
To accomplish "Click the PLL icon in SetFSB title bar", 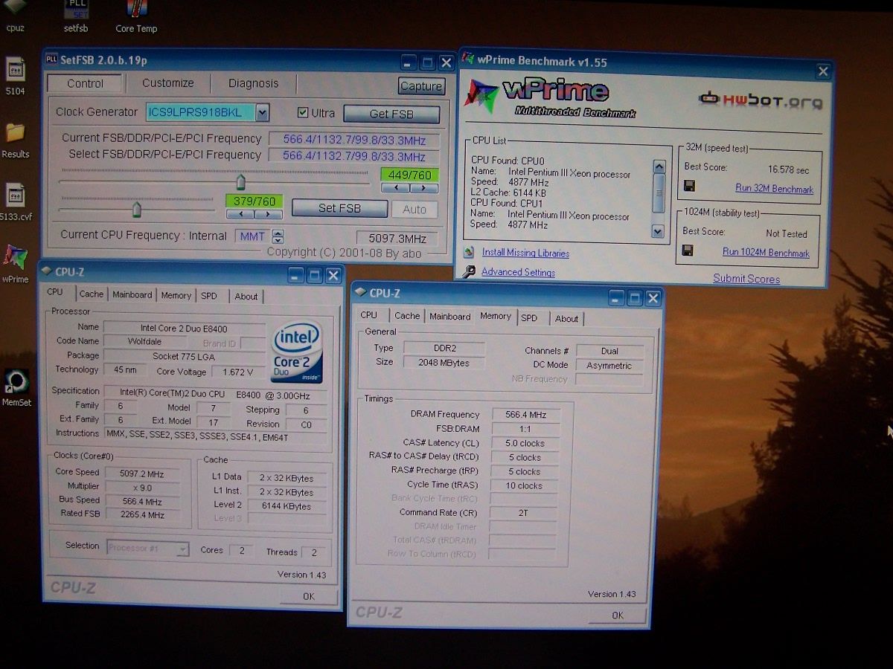I will 51,59.
